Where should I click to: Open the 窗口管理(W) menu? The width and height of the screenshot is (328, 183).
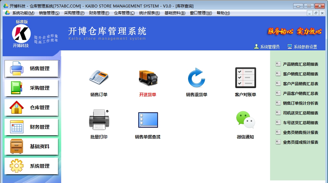point(201,13)
